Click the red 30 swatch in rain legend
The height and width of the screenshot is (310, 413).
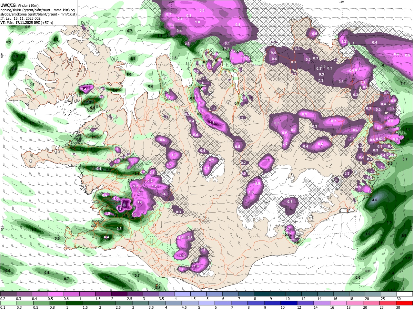tap(405, 303)
